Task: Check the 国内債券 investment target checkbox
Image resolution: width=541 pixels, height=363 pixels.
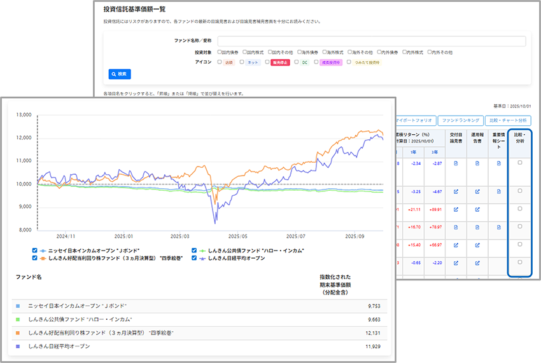Action: click(220, 52)
